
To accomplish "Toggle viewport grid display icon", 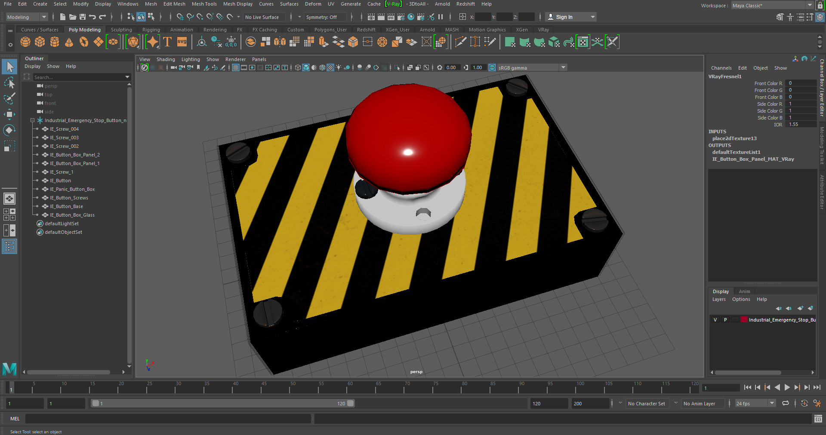I will click(236, 67).
